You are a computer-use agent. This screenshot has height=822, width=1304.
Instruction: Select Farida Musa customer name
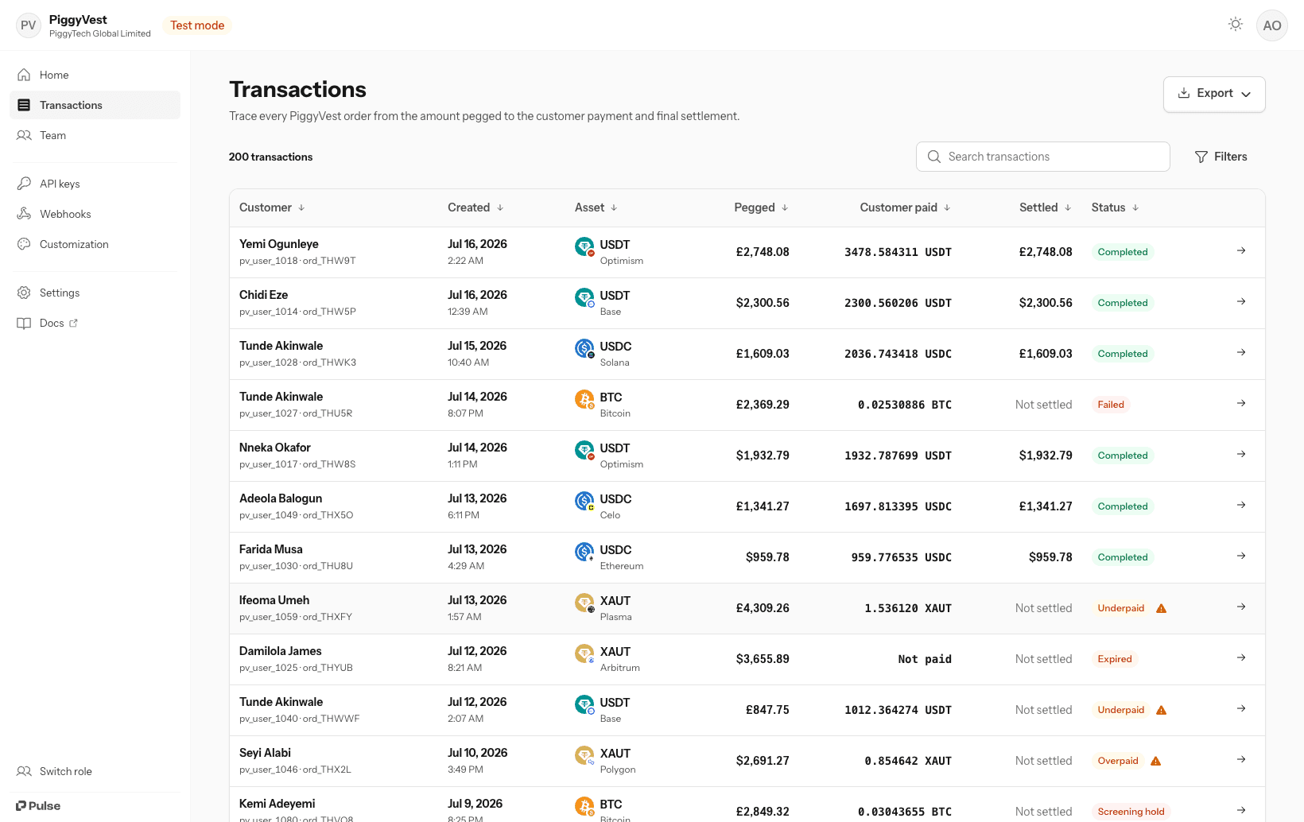(x=270, y=549)
